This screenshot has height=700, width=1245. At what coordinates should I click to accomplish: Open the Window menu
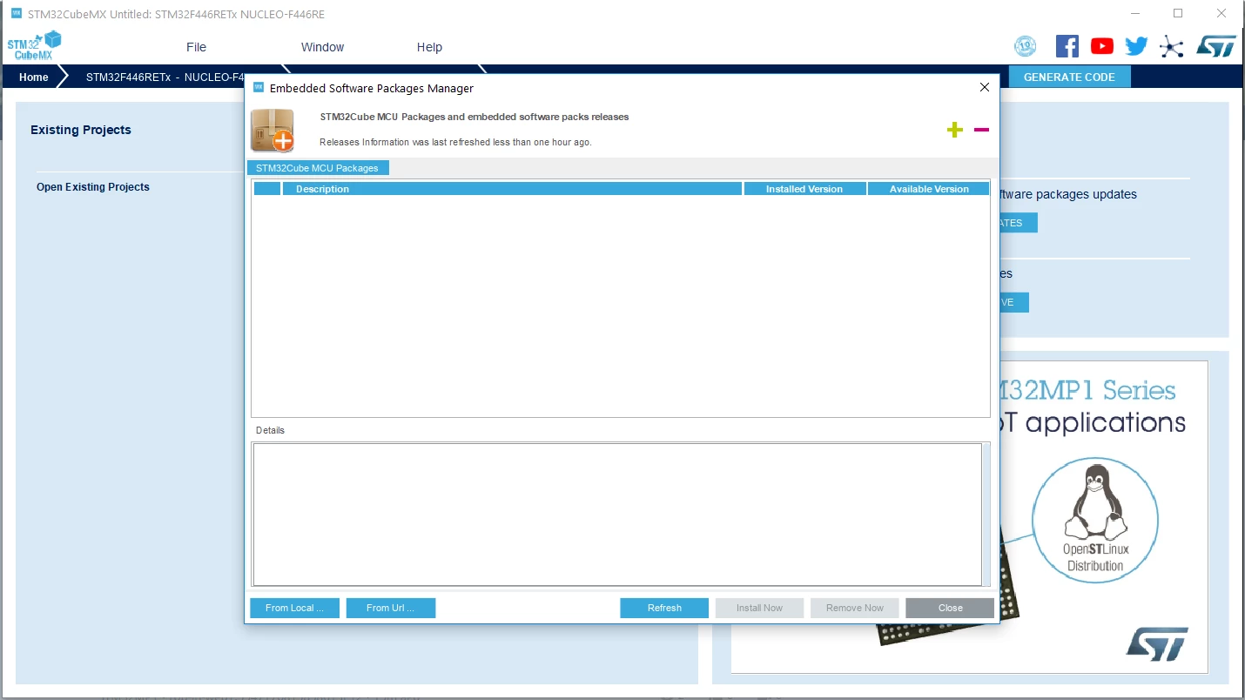[322, 47]
